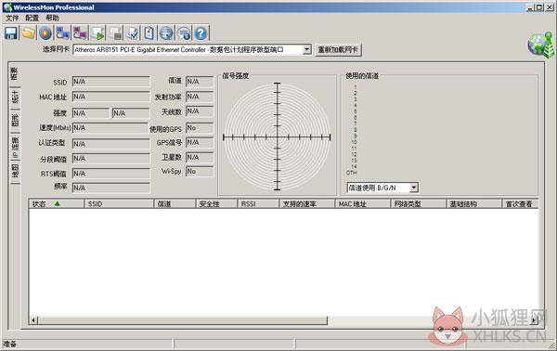The width and height of the screenshot is (557, 351).
Task: Click the 准备 status bar text
Action: pos(10,344)
